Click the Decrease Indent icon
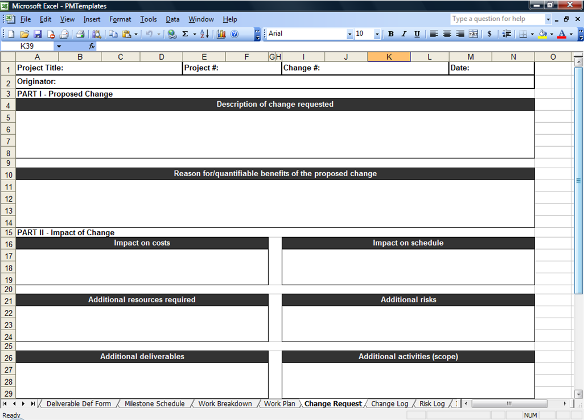The width and height of the screenshot is (584, 420). click(507, 34)
